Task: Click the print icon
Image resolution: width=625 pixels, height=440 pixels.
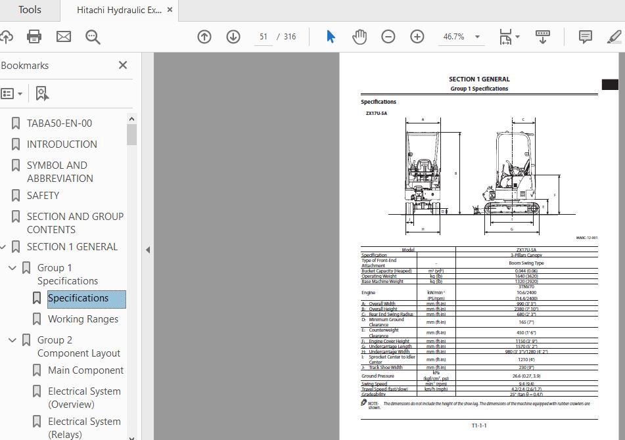Action: click(34, 37)
